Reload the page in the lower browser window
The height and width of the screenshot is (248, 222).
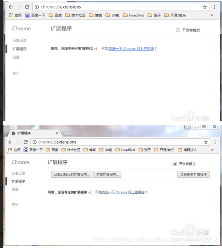(26, 142)
